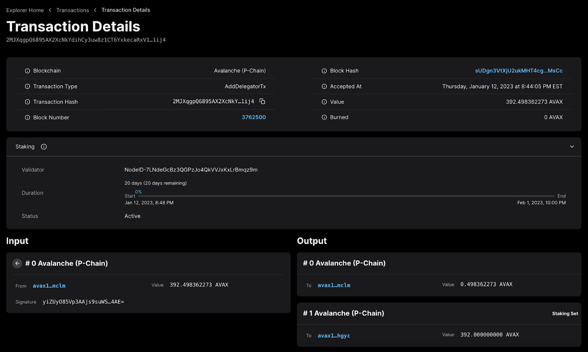This screenshot has height=352, width=588.
Task: Click the info icon next to Transaction Type
Action: (x=27, y=86)
